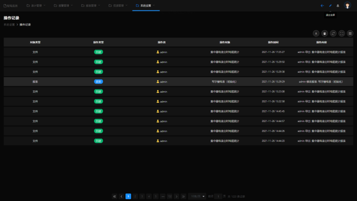Open column settings grid icon
Image resolution: width=357 pixels, height=201 pixels.
coord(350,34)
